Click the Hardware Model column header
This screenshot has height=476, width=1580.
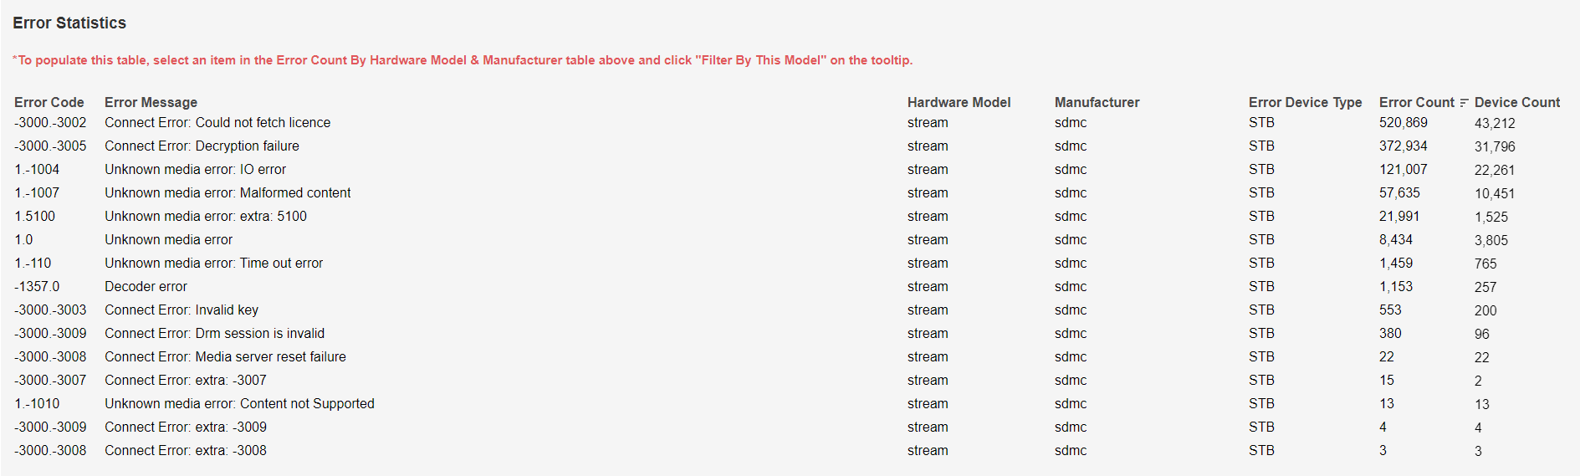pos(959,103)
